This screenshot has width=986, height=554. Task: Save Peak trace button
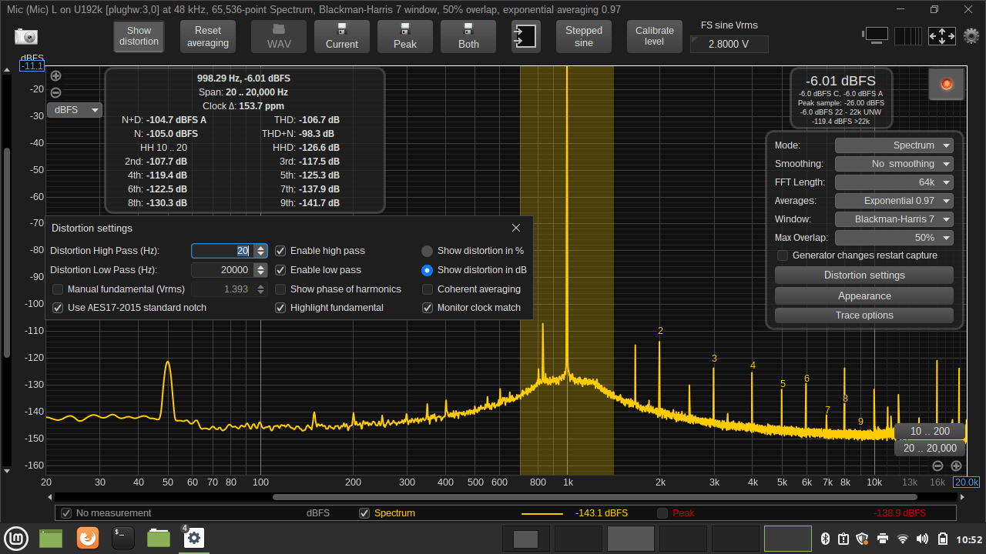click(405, 36)
